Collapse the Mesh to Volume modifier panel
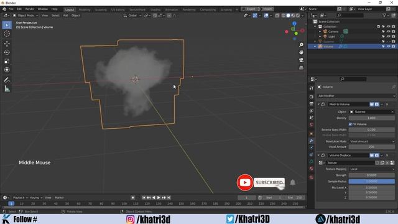This screenshot has height=224, width=398. tap(318, 105)
